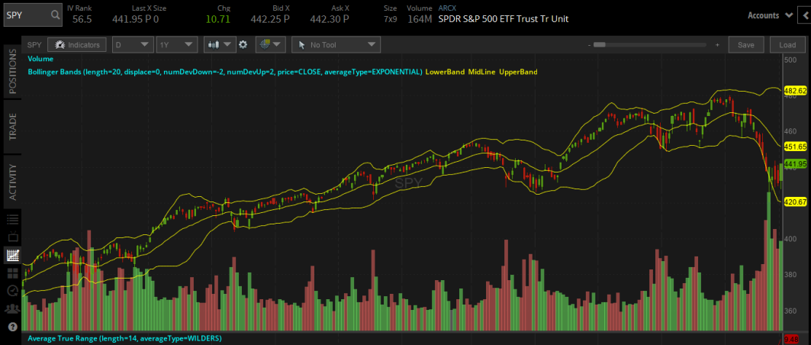Open the live TV icon in sidebar
811x345 pixels.
[12, 237]
